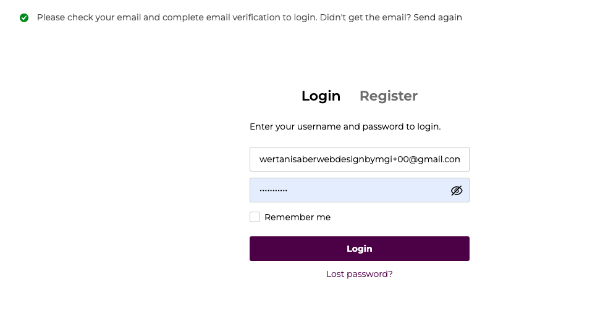Open the Register form tab

tap(388, 96)
